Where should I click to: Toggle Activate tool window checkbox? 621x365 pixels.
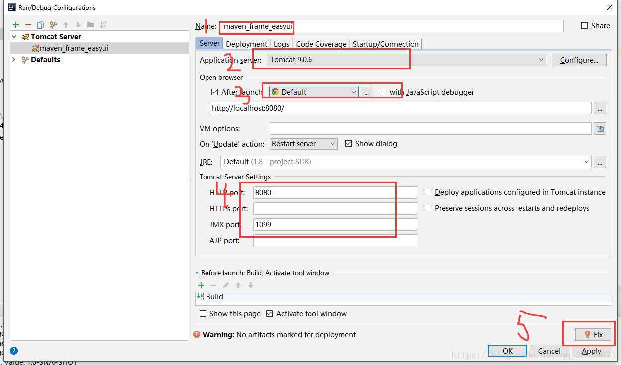(x=270, y=314)
